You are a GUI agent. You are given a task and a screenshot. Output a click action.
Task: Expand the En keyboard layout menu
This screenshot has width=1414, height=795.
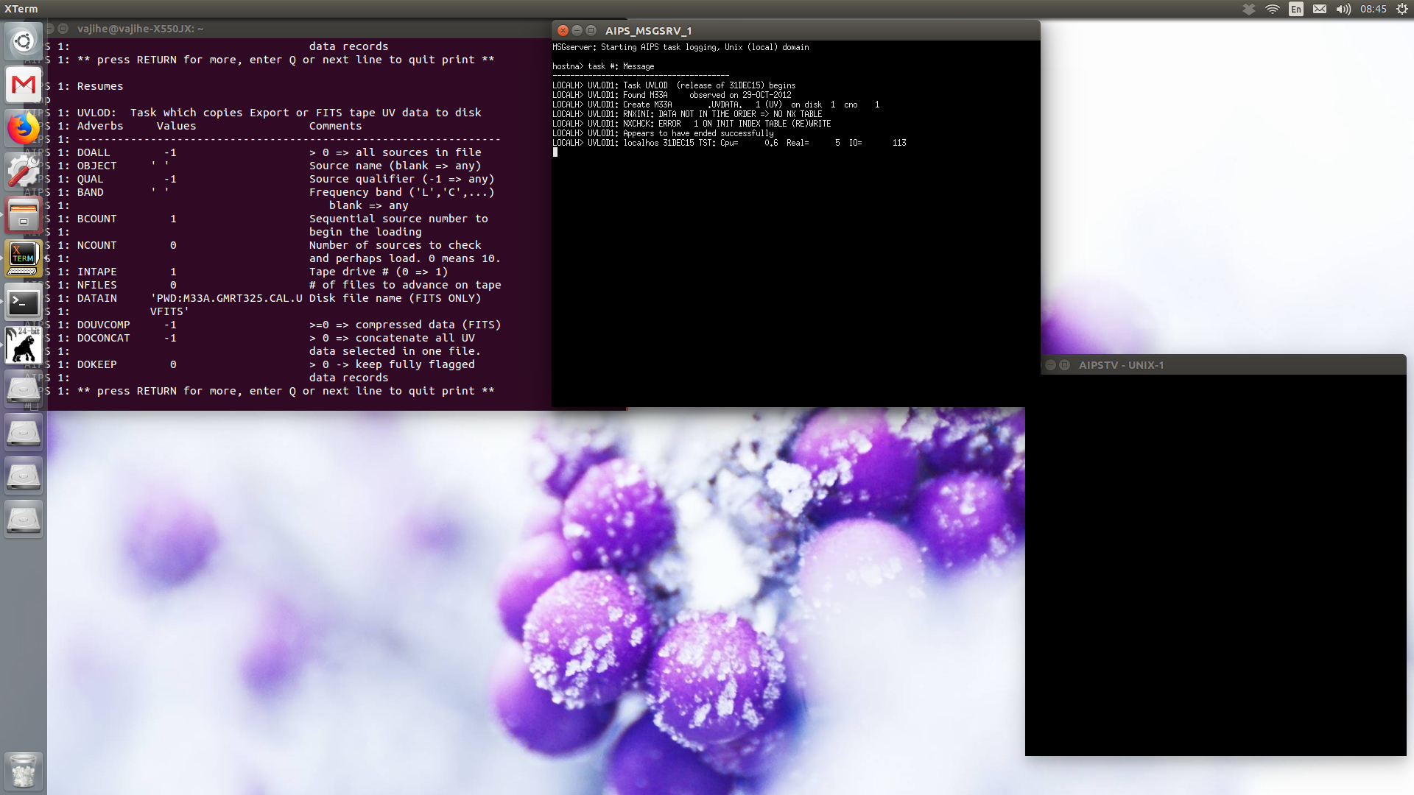pos(1296,9)
